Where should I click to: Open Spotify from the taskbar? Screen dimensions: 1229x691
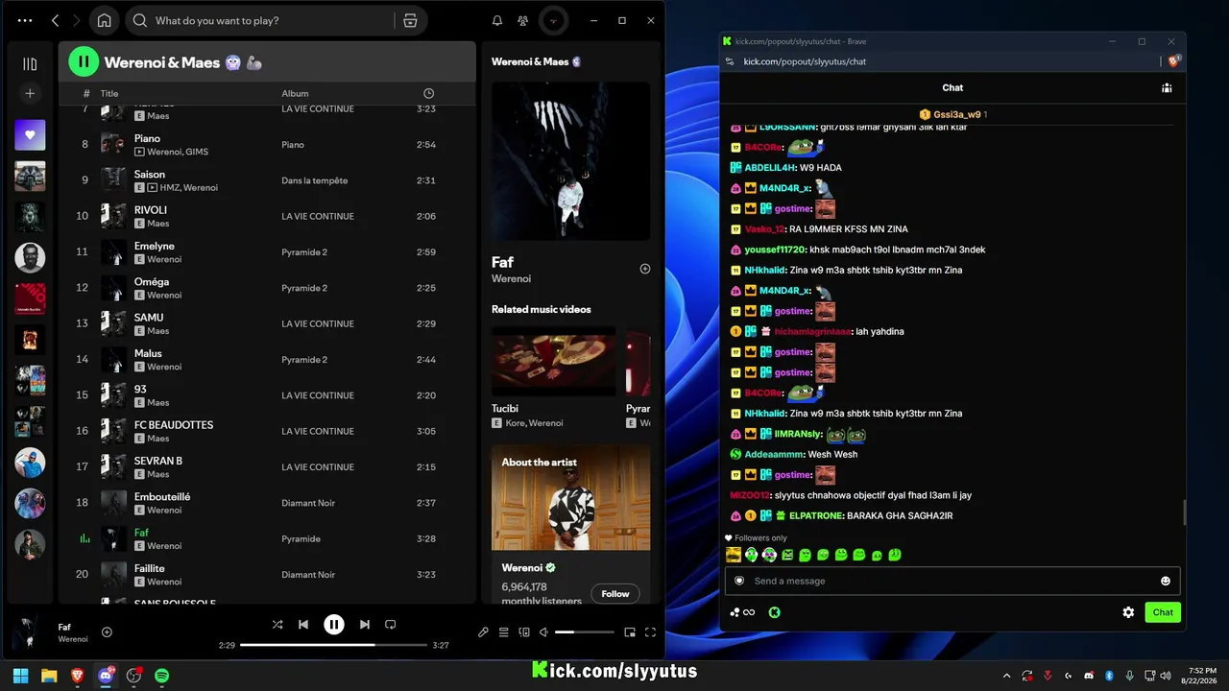coord(162,676)
